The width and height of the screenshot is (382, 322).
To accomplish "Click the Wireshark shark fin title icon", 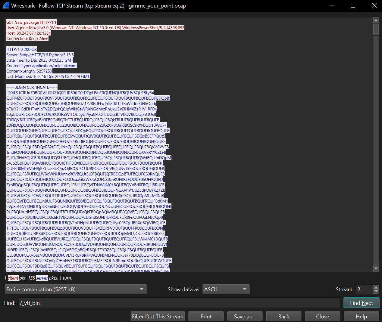I will coord(6,5).
